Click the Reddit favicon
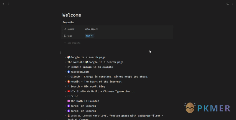 69,82
